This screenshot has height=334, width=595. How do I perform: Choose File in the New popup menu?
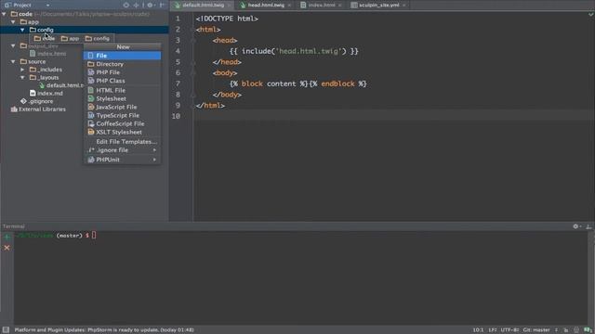click(122, 56)
